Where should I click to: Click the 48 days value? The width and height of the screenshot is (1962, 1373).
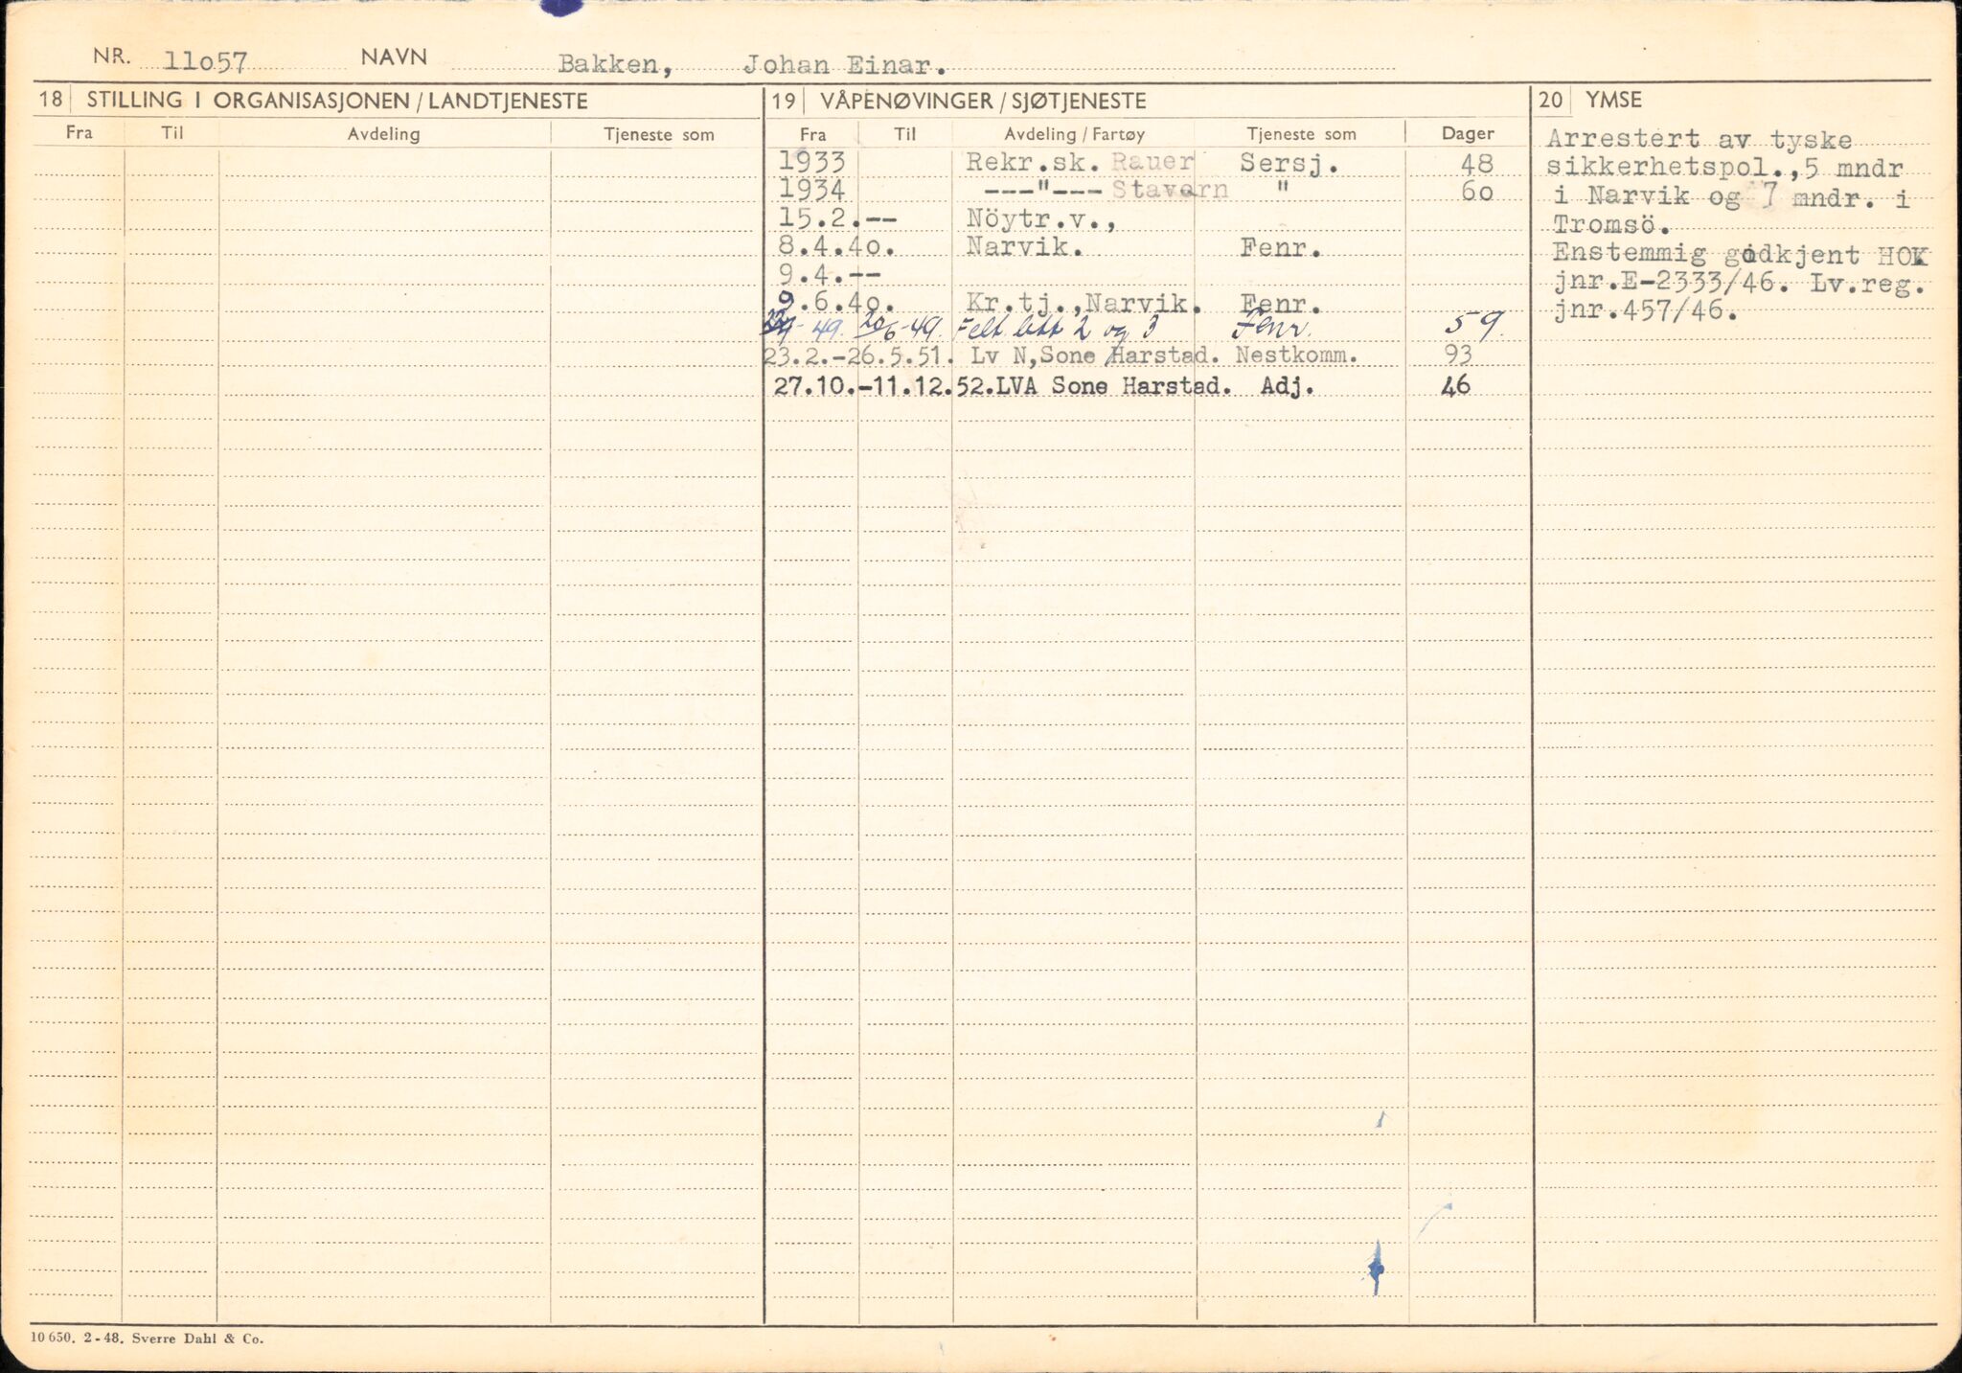[1477, 165]
